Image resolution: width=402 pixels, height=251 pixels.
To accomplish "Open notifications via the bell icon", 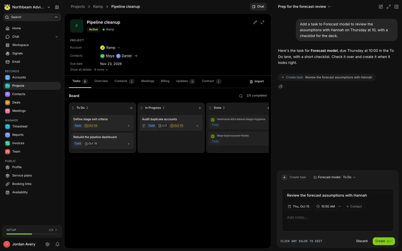I will pos(57,244).
